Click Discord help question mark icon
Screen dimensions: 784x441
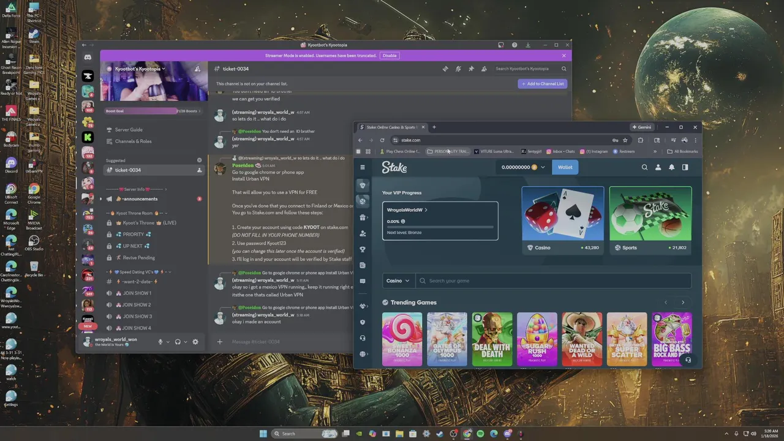[514, 45]
